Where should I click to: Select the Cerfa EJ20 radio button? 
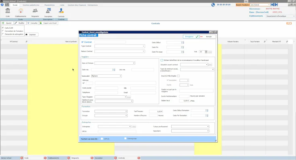[3, 28]
